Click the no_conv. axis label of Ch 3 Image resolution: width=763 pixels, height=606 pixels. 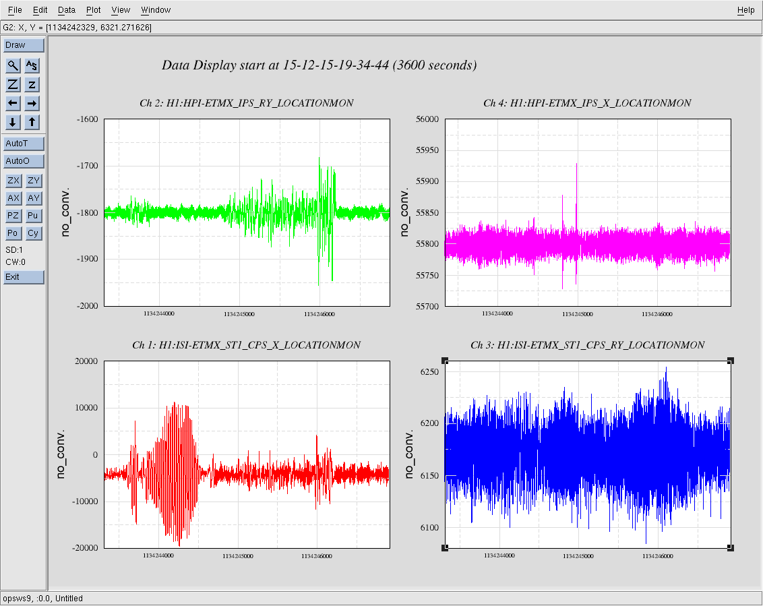(x=408, y=454)
